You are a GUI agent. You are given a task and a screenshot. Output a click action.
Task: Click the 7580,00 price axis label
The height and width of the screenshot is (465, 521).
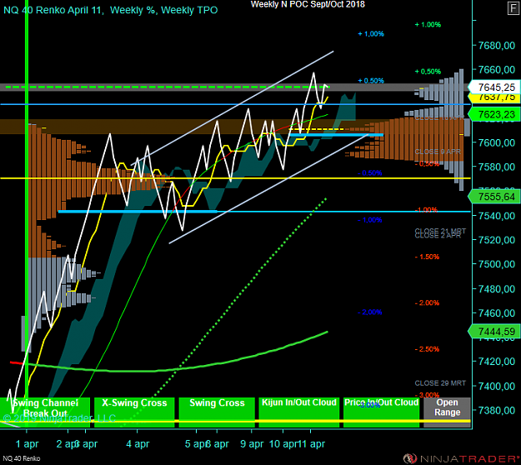(497, 167)
